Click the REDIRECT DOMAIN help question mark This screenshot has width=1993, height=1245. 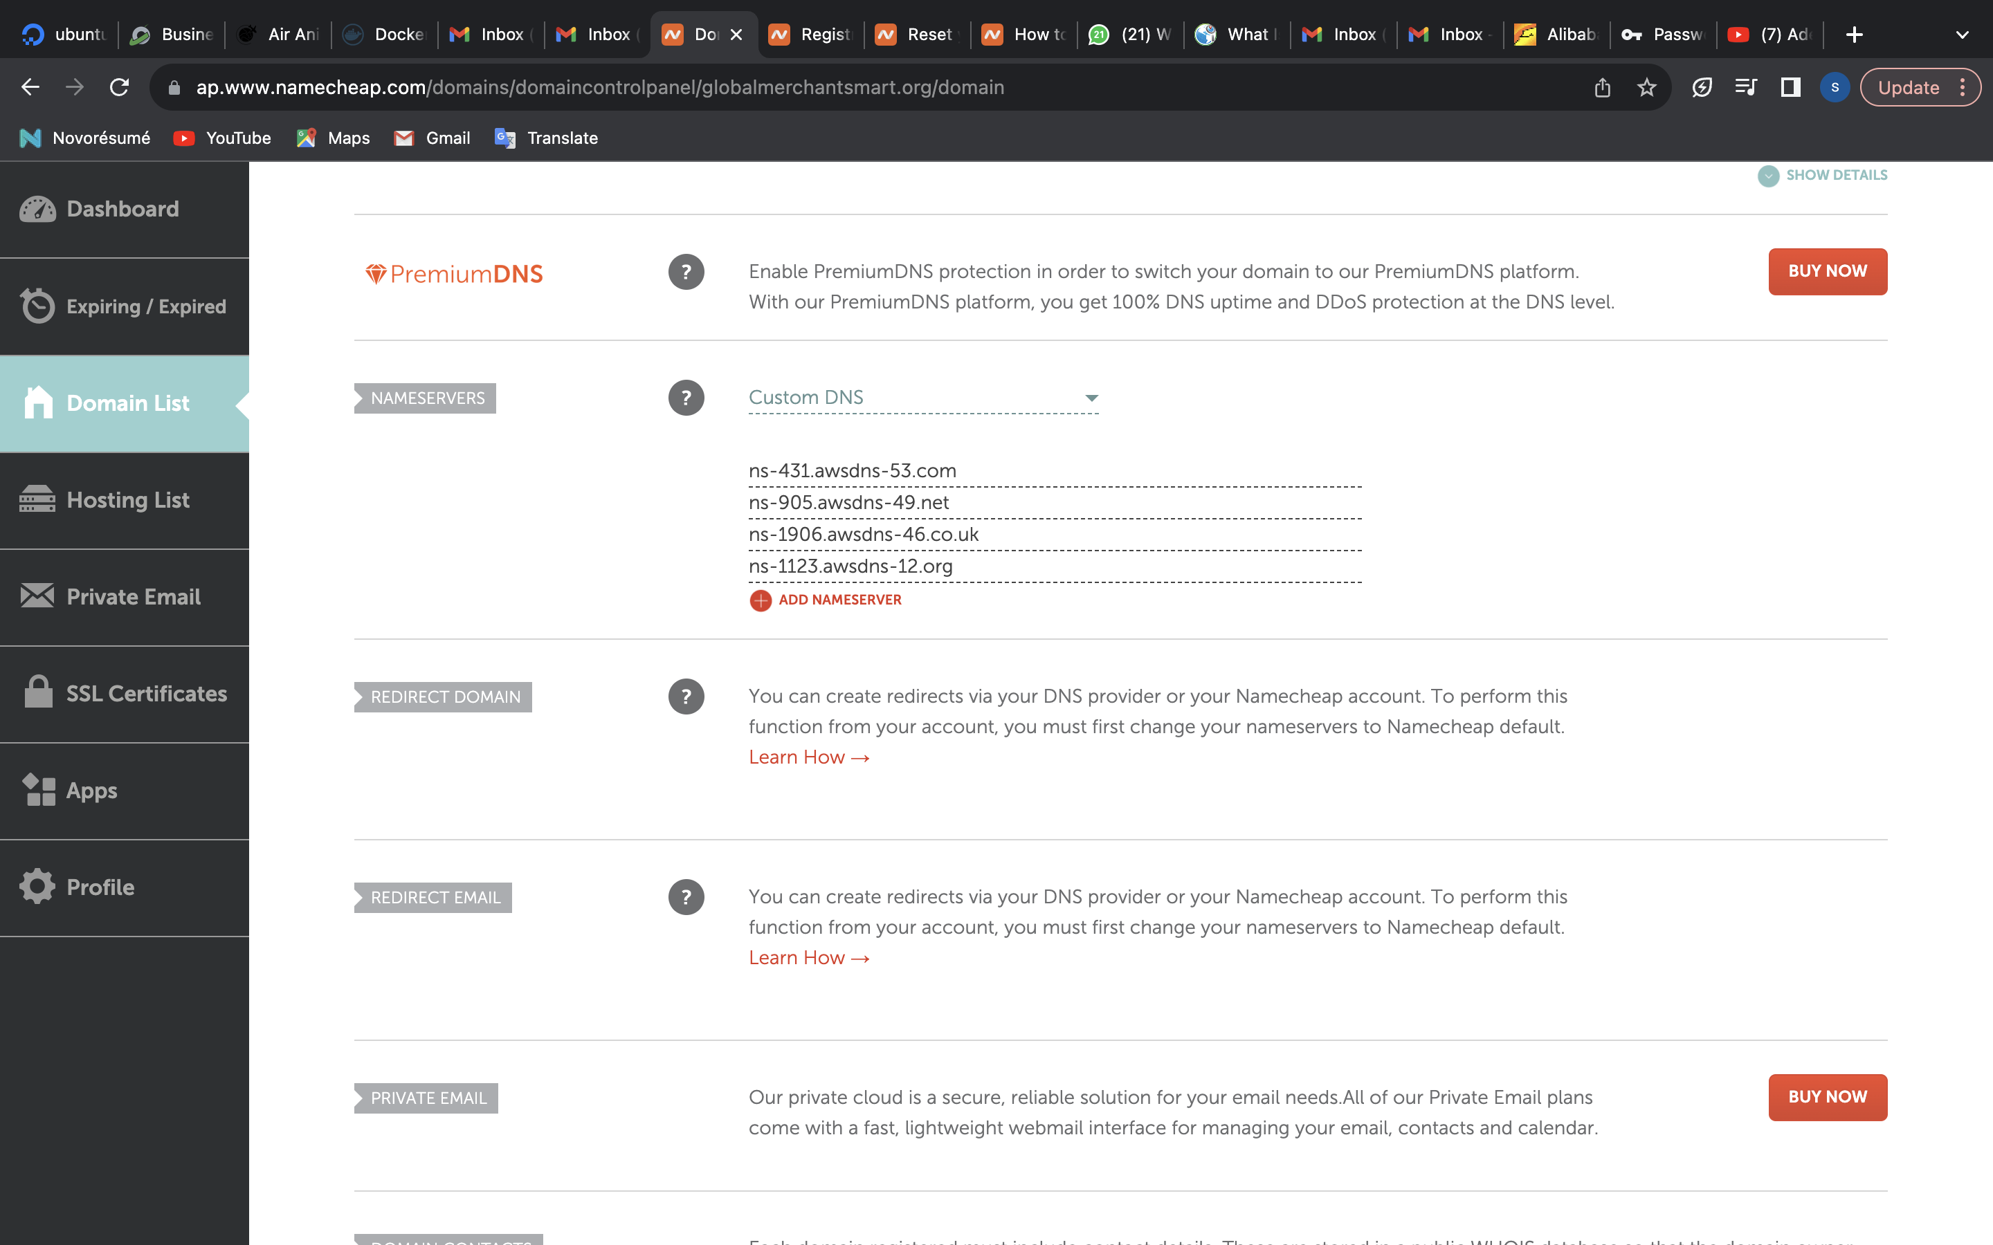coord(687,697)
